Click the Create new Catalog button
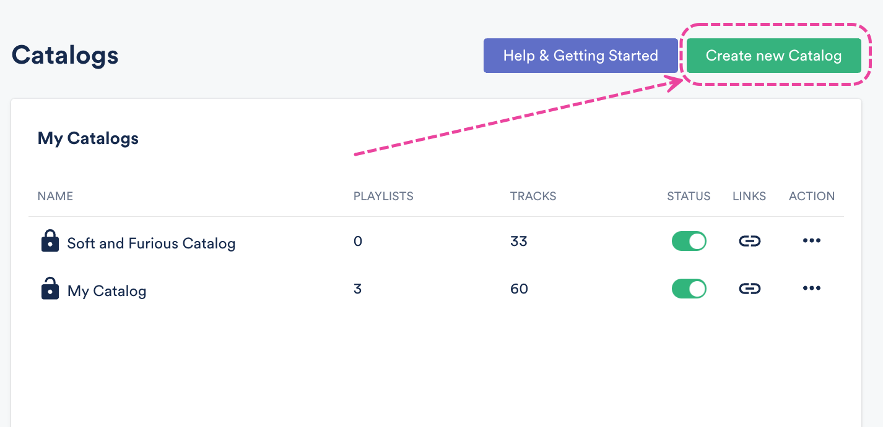The height and width of the screenshot is (427, 883). click(773, 56)
